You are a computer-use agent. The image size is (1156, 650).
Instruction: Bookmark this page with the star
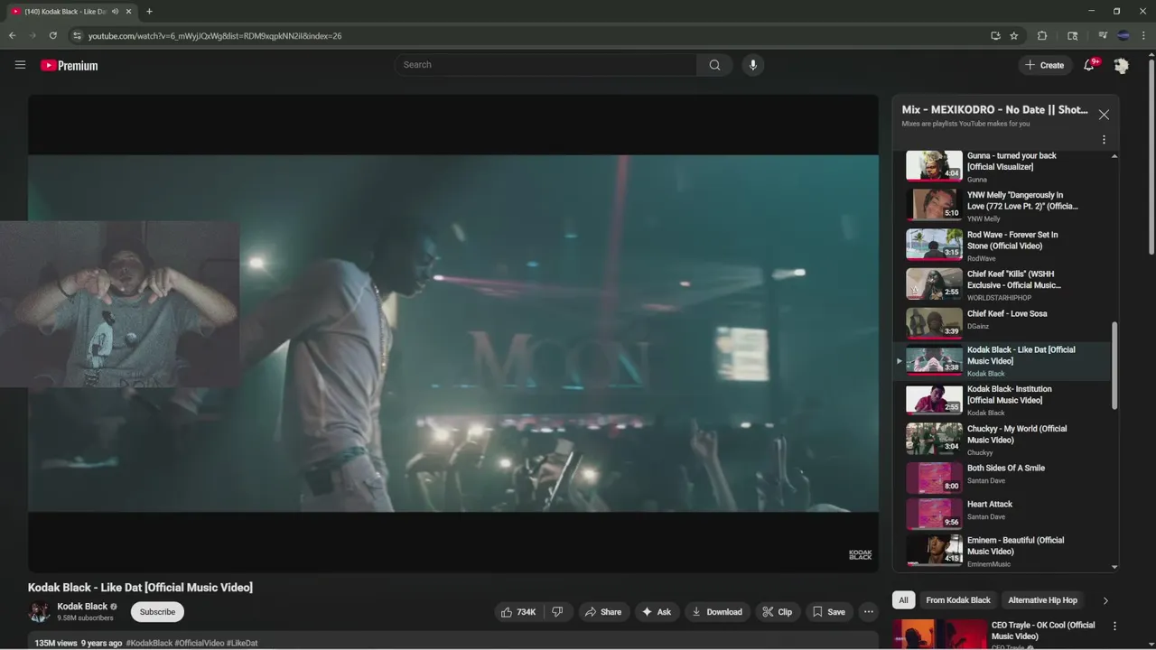[x=1014, y=36]
